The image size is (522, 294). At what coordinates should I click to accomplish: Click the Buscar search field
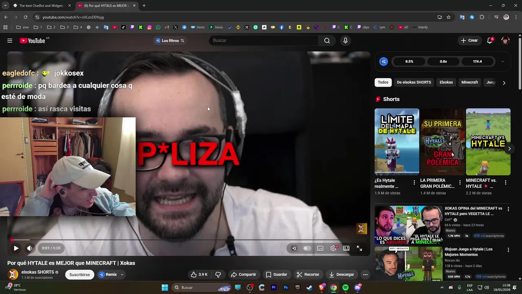(x=264, y=40)
